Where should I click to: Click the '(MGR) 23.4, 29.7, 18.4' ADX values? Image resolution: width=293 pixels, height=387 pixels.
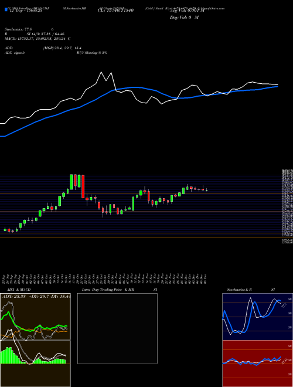62,48
